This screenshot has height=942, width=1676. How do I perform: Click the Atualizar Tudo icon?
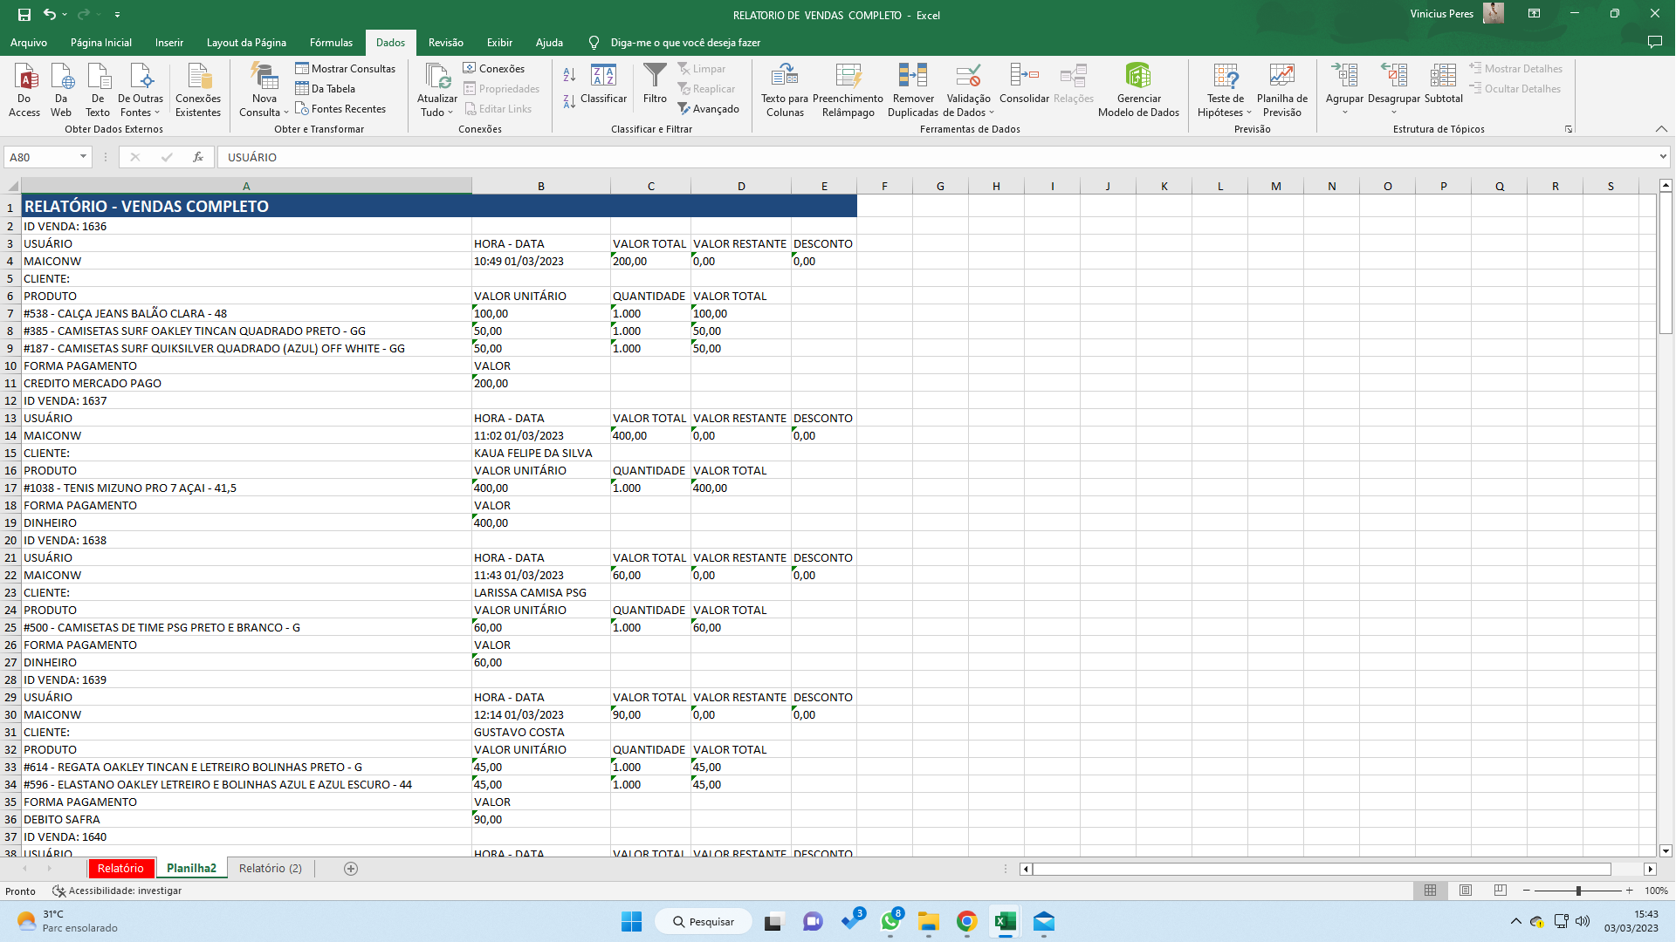tap(437, 77)
